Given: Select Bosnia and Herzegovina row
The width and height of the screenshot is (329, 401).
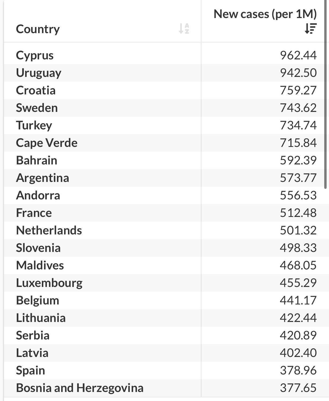Looking at the screenshot, I should (x=79, y=388).
